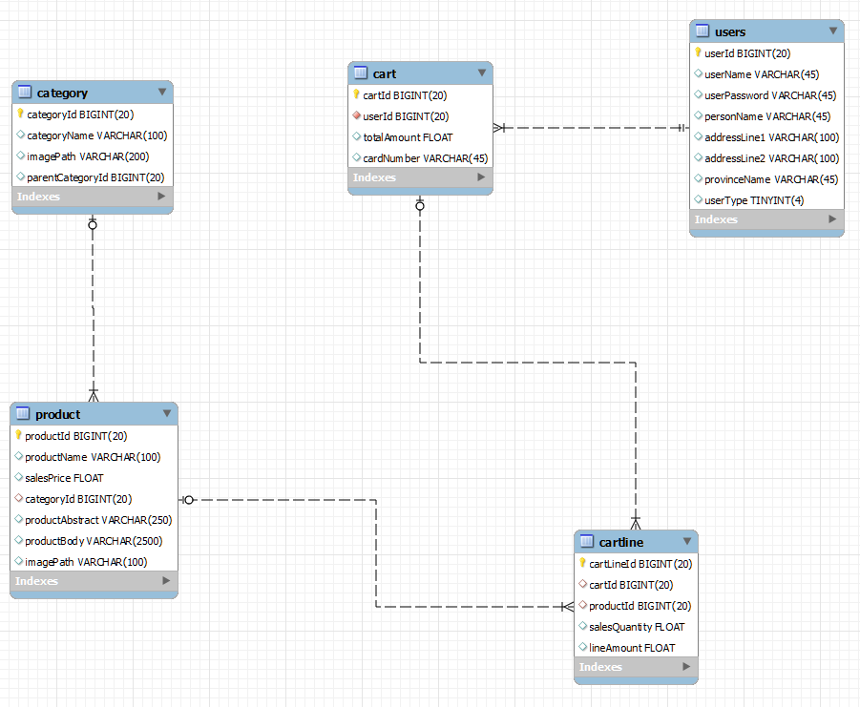The height and width of the screenshot is (707, 860).
Task: Click the product table title
Action: click(58, 414)
